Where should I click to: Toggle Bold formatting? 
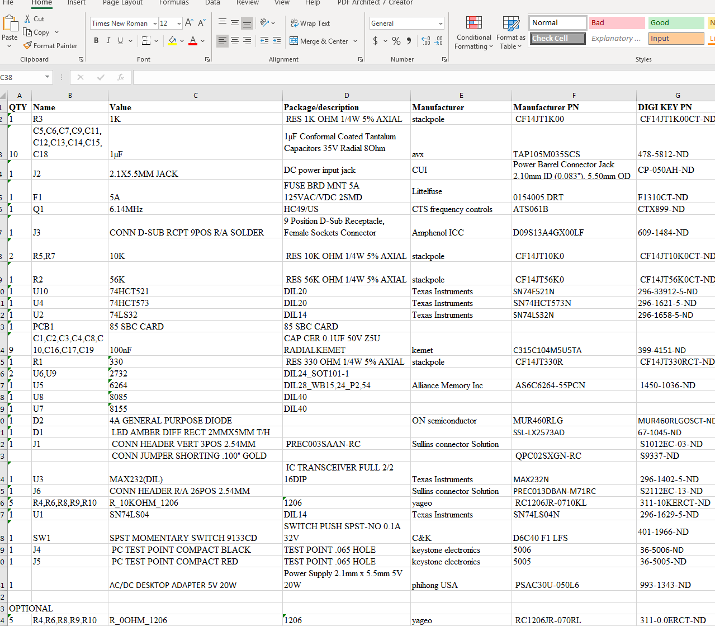click(96, 41)
